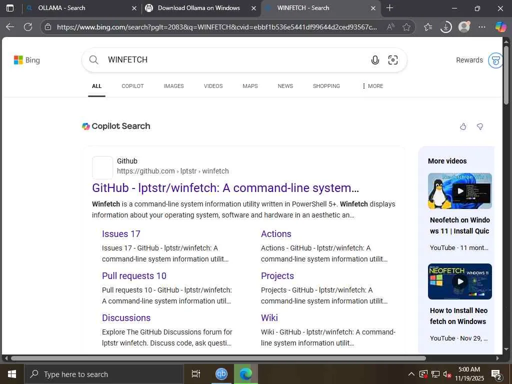The width and height of the screenshot is (512, 384).
Task: Open Task View on taskbar
Action: tap(195, 374)
